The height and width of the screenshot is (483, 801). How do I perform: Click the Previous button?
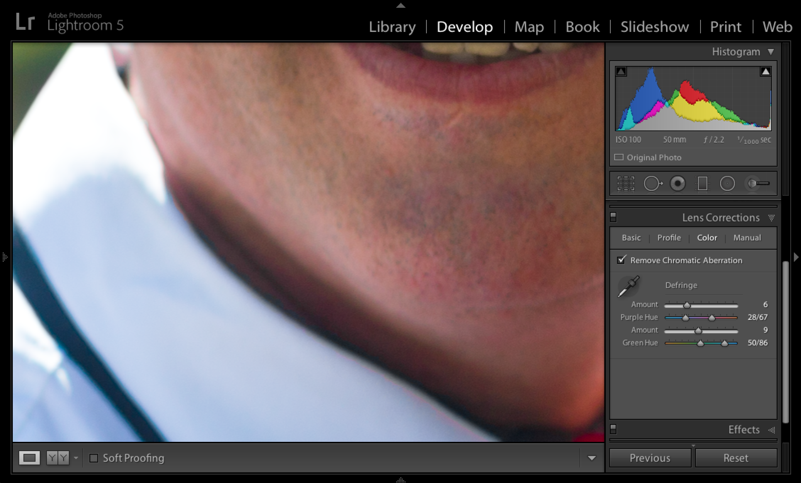[649, 458]
